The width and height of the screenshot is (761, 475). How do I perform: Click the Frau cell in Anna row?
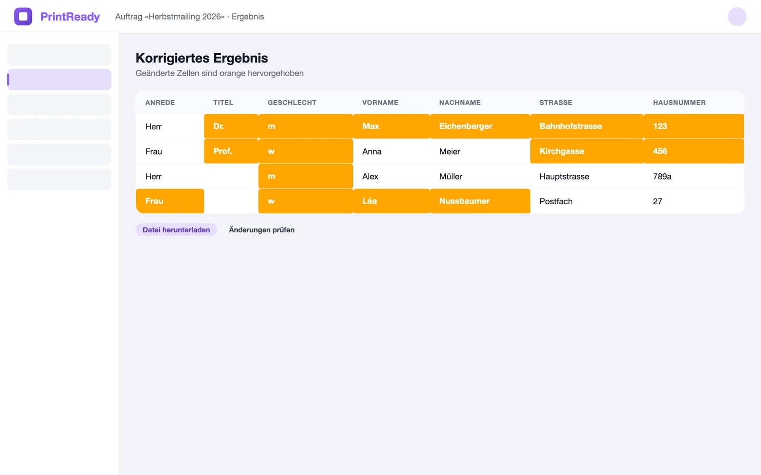click(x=170, y=152)
